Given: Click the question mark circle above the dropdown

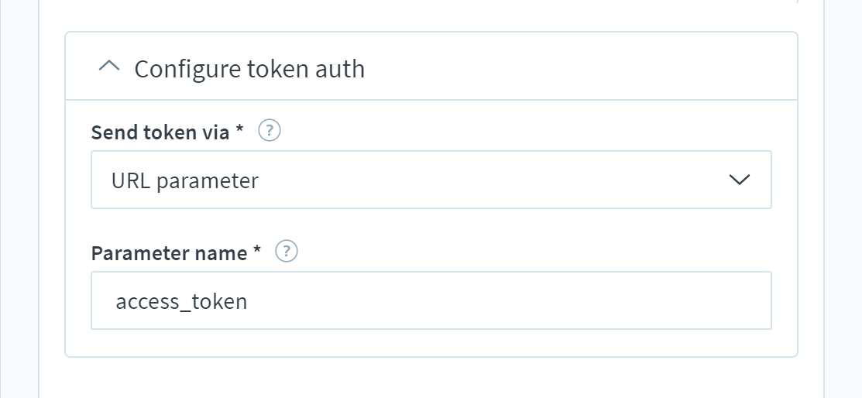Looking at the screenshot, I should [270, 132].
